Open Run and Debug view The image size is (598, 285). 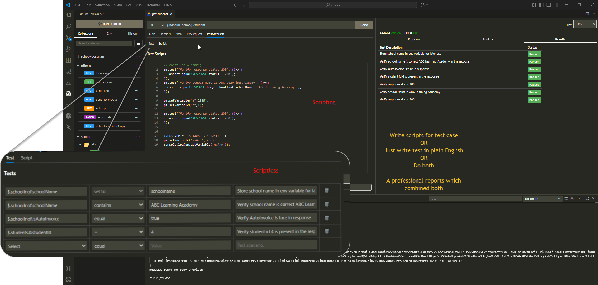68,49
